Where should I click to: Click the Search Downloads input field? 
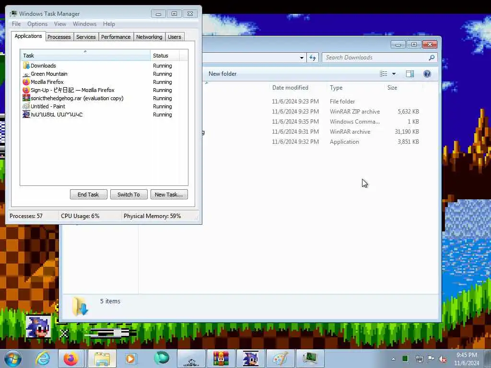tap(375, 57)
